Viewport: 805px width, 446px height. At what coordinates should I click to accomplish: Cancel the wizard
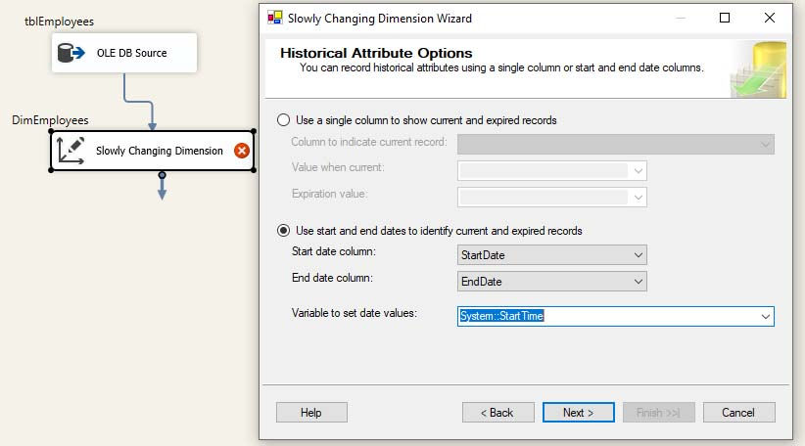pyautogui.click(x=738, y=412)
